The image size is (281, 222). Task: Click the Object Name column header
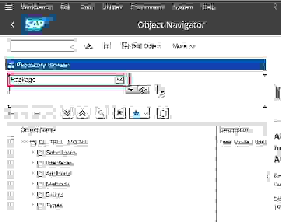point(38,130)
